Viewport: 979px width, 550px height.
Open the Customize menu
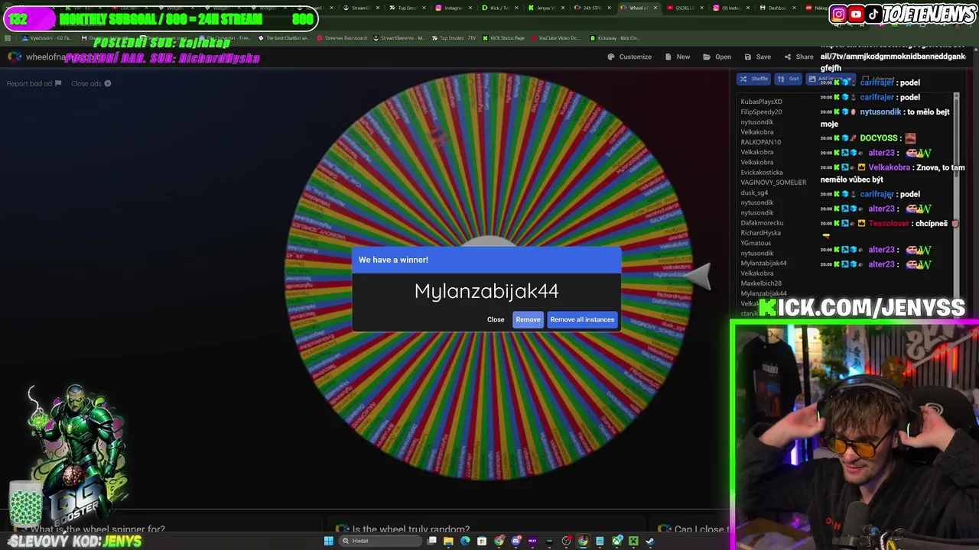point(629,57)
